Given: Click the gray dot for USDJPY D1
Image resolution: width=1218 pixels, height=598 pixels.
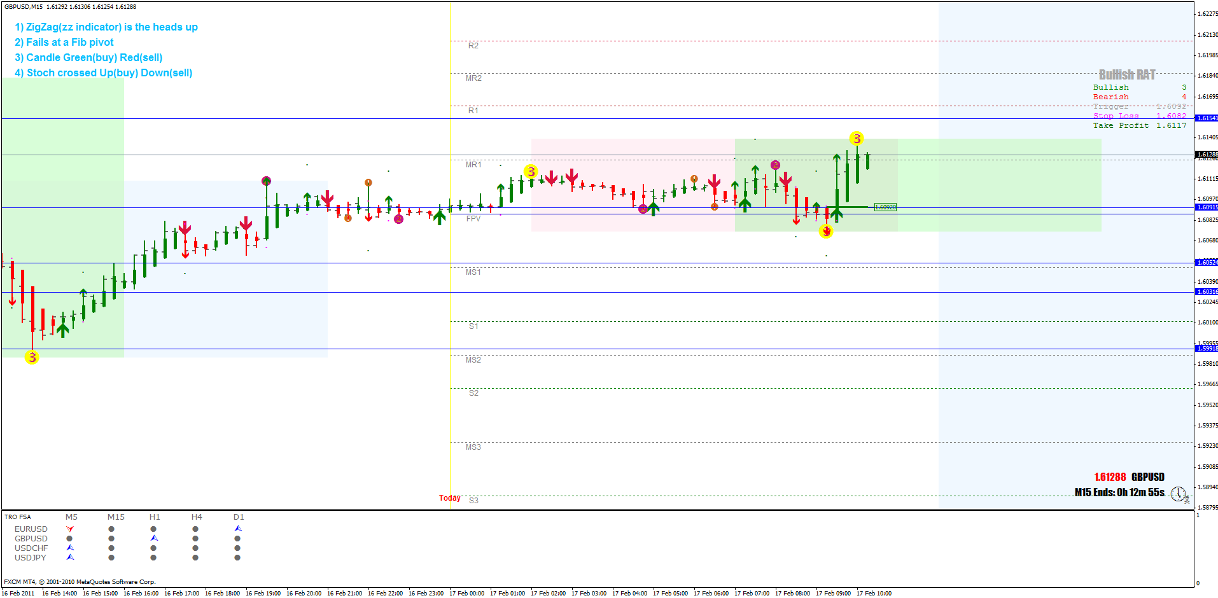Looking at the screenshot, I should tap(237, 557).
